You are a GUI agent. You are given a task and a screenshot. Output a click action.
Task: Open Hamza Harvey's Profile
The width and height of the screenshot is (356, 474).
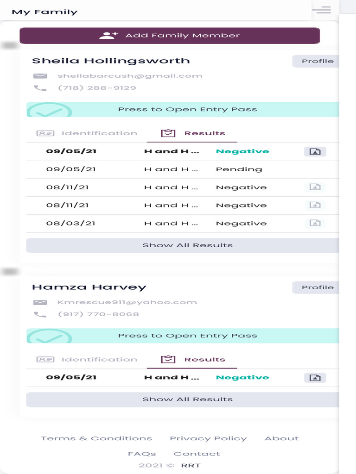pos(317,287)
